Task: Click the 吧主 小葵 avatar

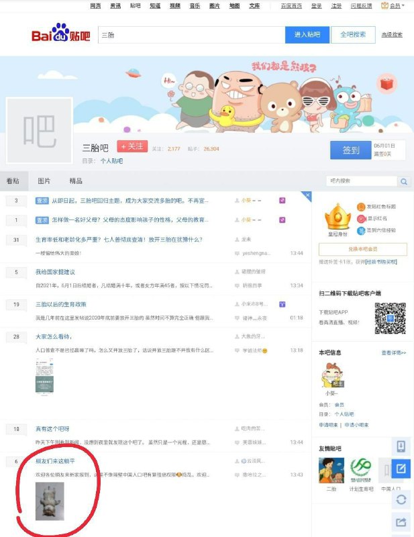Action: click(x=332, y=375)
